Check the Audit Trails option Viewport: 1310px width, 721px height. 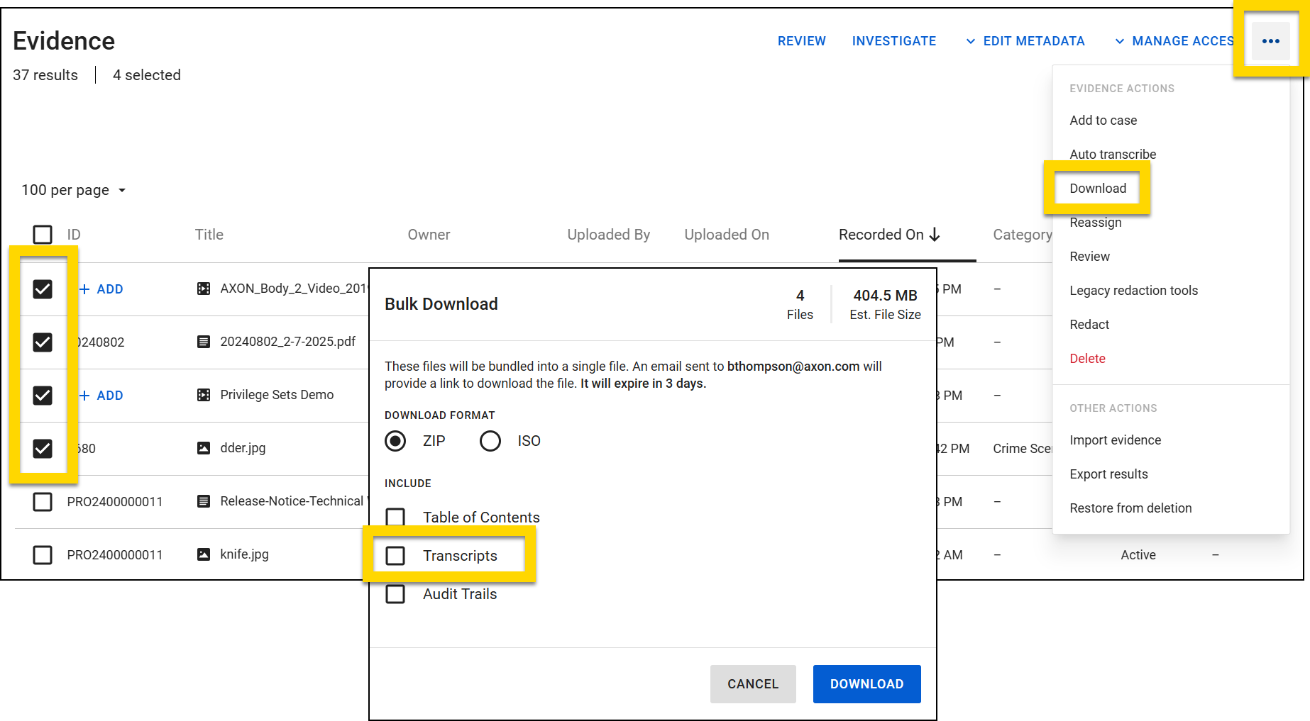coord(395,594)
